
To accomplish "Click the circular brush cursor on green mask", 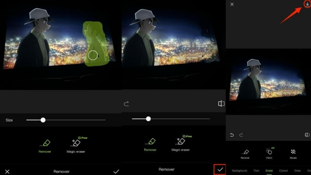I will (x=93, y=55).
